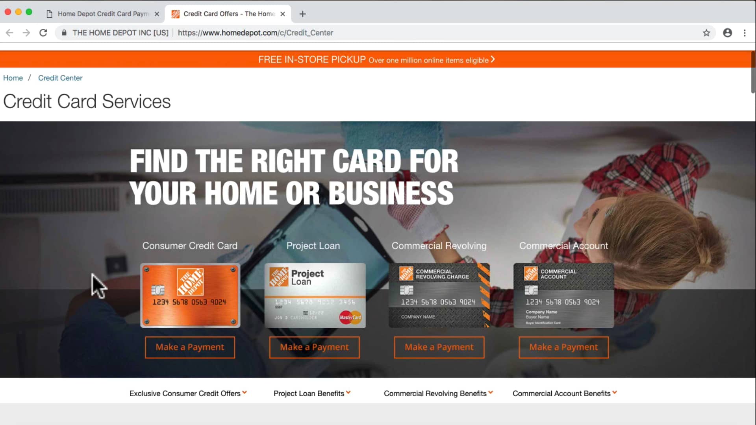Click the user account icon in toolbar

point(727,33)
